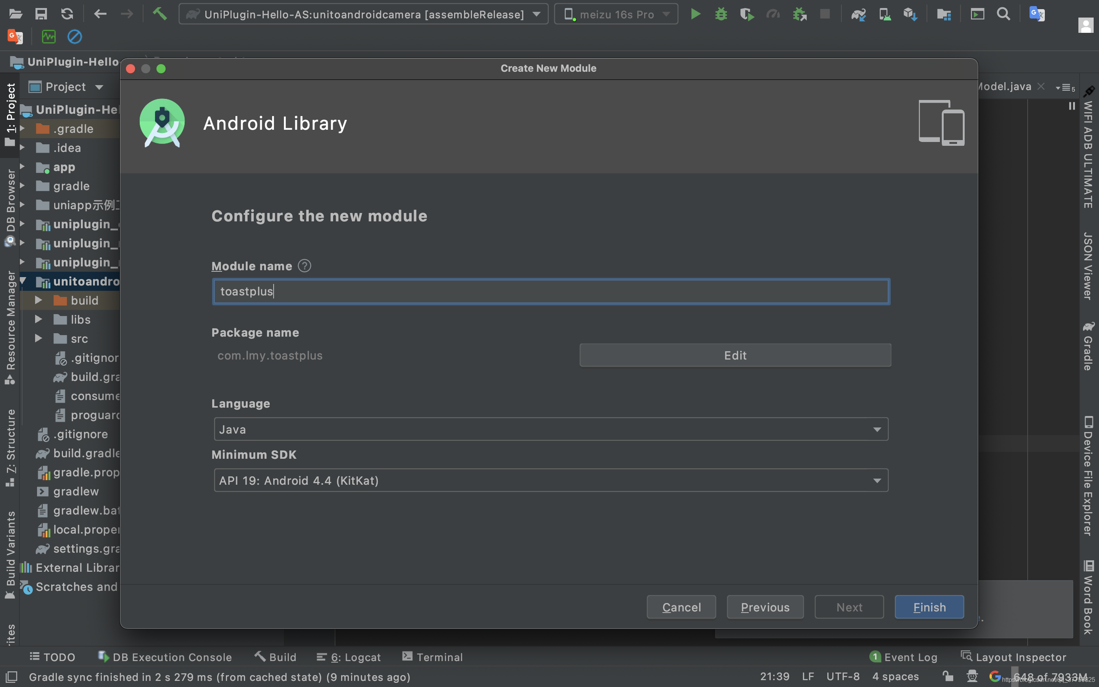Click the Edit package name button
The width and height of the screenshot is (1099, 687).
pos(735,355)
